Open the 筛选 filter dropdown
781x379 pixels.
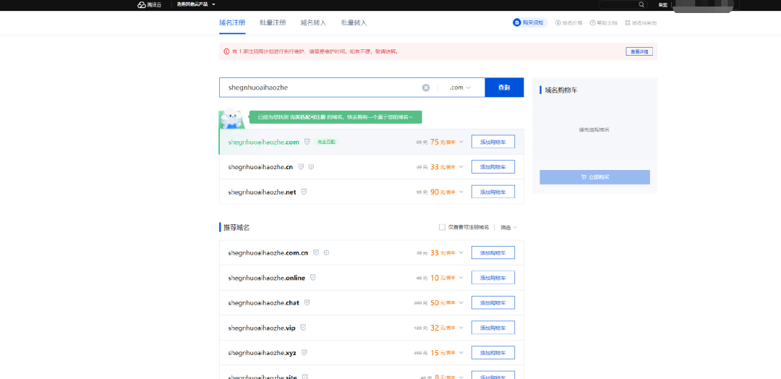coord(508,228)
